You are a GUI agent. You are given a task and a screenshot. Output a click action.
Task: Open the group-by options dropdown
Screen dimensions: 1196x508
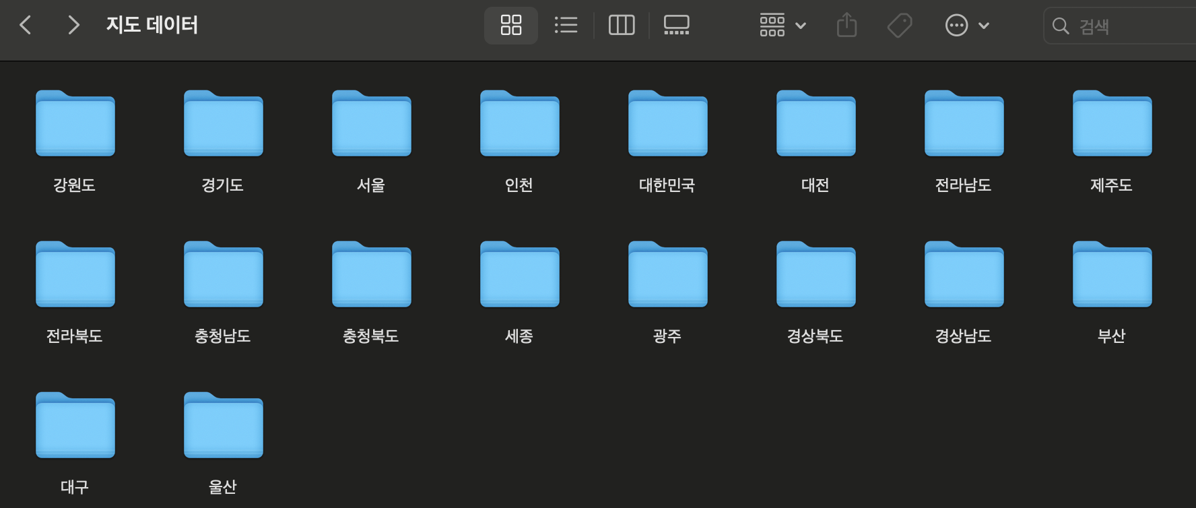tap(783, 26)
